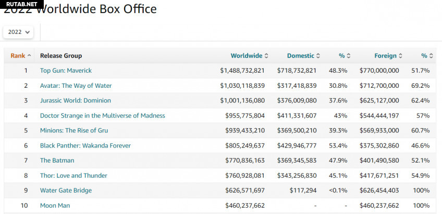Open Thor: Love and Thunder

coord(73,176)
